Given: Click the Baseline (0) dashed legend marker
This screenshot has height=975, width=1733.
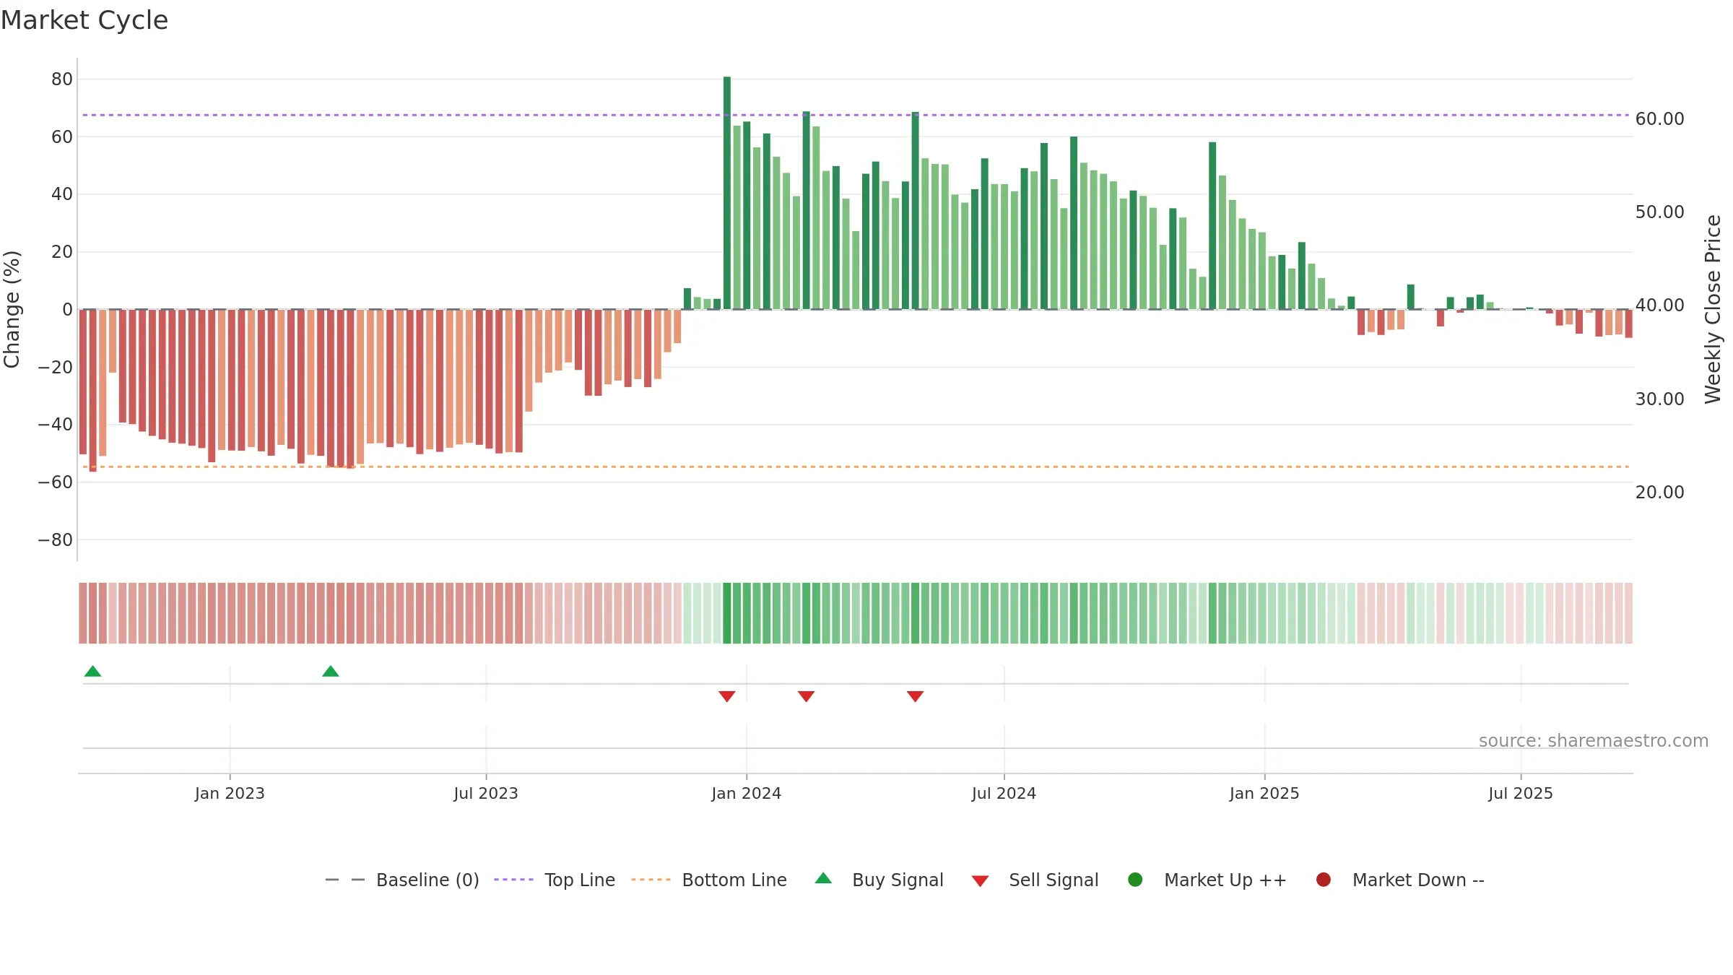Looking at the screenshot, I should 345,880.
